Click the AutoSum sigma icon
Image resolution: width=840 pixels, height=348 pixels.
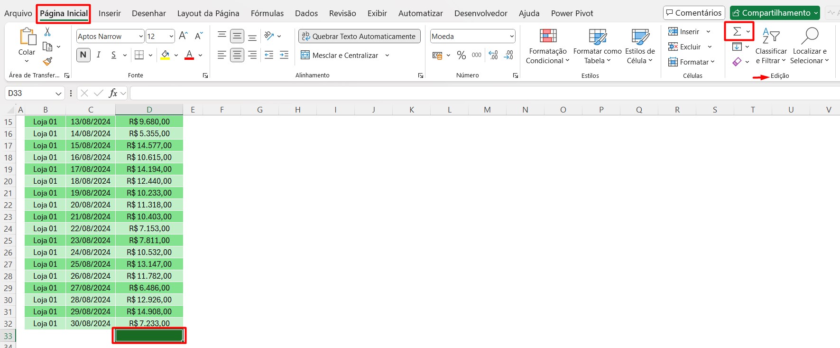coord(737,32)
